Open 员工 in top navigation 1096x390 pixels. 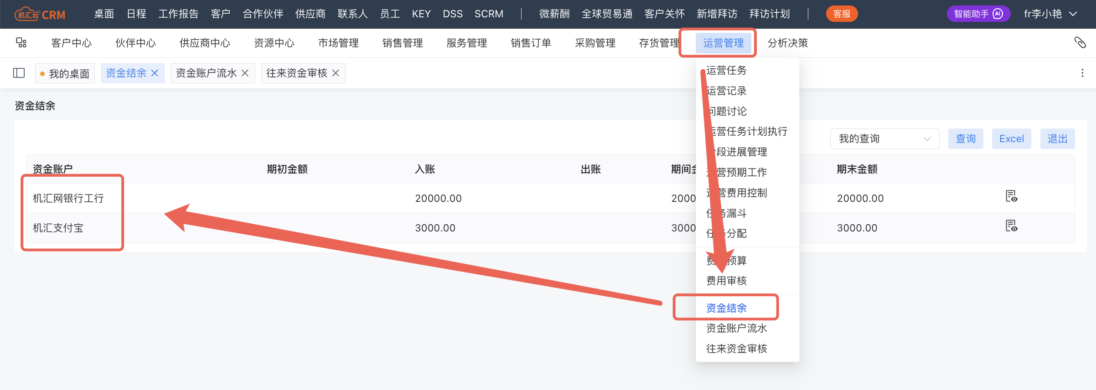click(x=390, y=14)
